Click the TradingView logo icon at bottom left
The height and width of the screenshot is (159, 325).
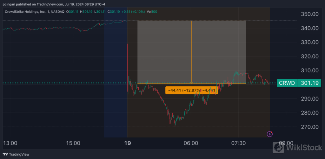[5, 154]
